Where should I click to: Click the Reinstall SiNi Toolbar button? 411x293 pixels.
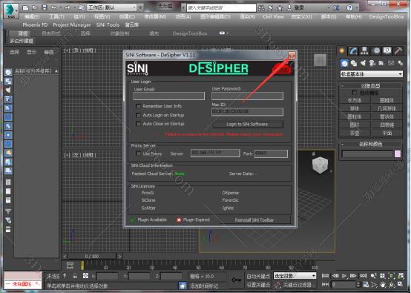click(x=254, y=220)
